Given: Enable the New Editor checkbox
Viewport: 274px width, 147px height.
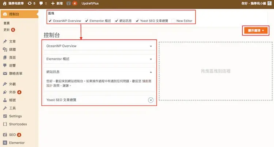Looking at the screenshot, I should click(x=173, y=20).
